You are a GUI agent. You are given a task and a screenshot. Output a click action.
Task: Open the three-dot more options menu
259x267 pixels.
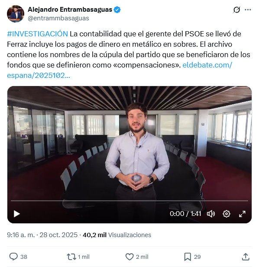point(248,10)
